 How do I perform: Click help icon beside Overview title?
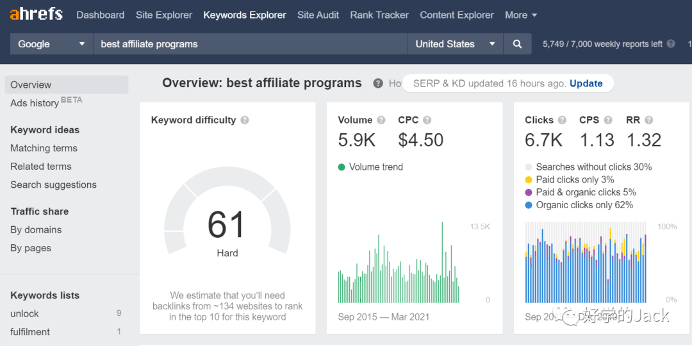pyautogui.click(x=378, y=83)
